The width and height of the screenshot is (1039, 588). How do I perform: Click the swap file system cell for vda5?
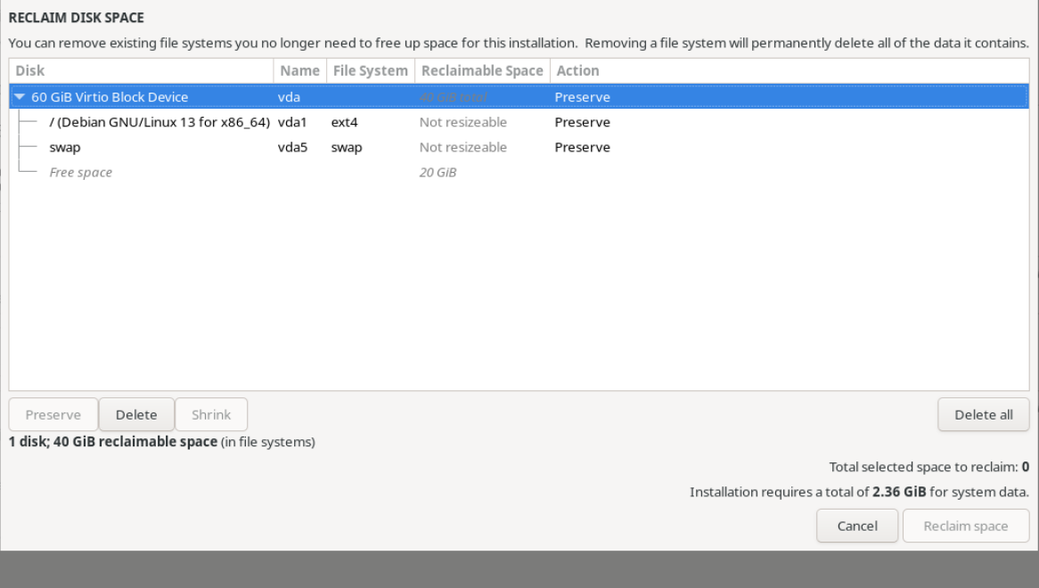[347, 148]
